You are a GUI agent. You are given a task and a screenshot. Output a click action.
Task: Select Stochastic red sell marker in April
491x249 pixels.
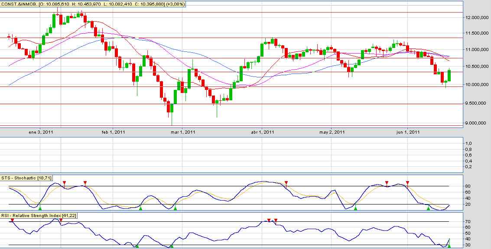(x=286, y=182)
